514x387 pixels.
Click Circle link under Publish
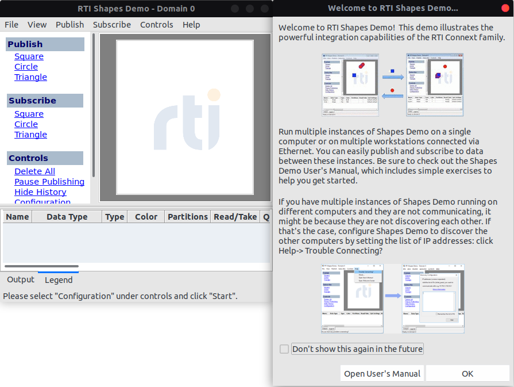click(x=26, y=67)
